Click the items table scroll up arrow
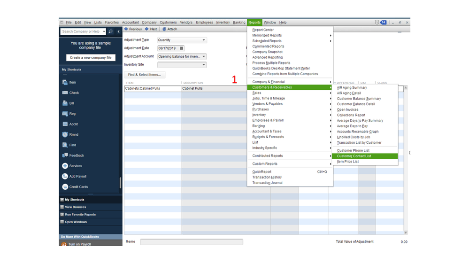469x264 pixels. coord(406,88)
